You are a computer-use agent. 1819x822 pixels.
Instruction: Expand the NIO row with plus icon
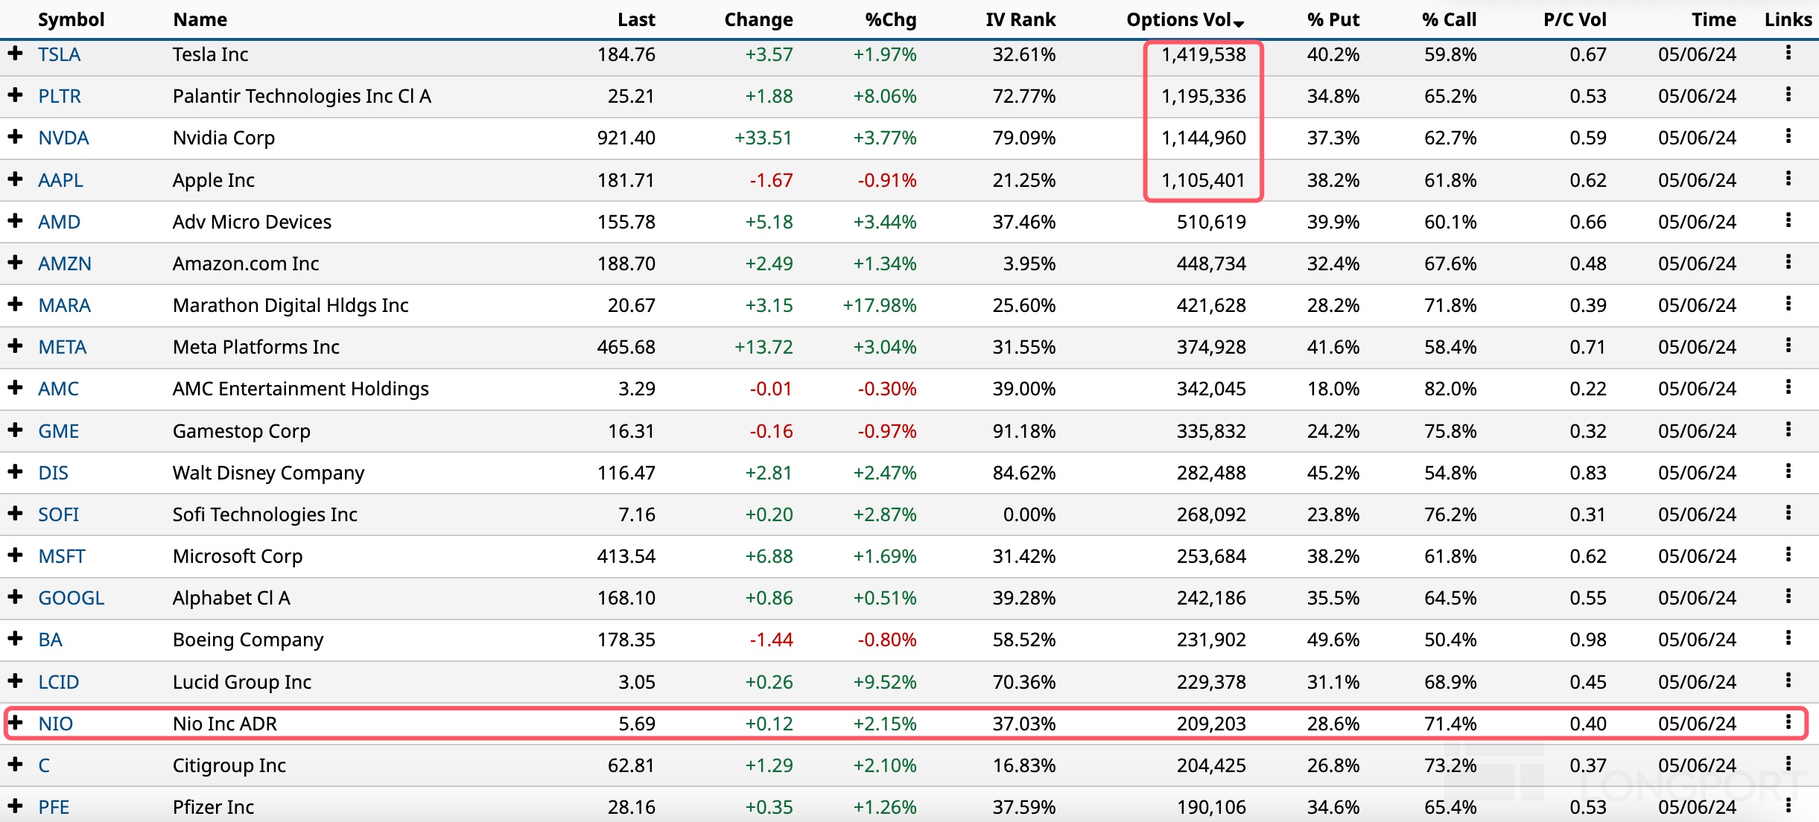point(15,722)
